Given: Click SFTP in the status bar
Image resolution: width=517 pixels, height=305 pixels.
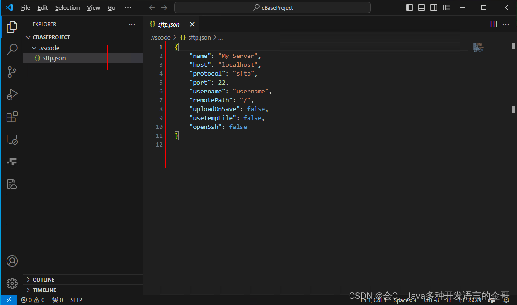Looking at the screenshot, I should (76, 300).
